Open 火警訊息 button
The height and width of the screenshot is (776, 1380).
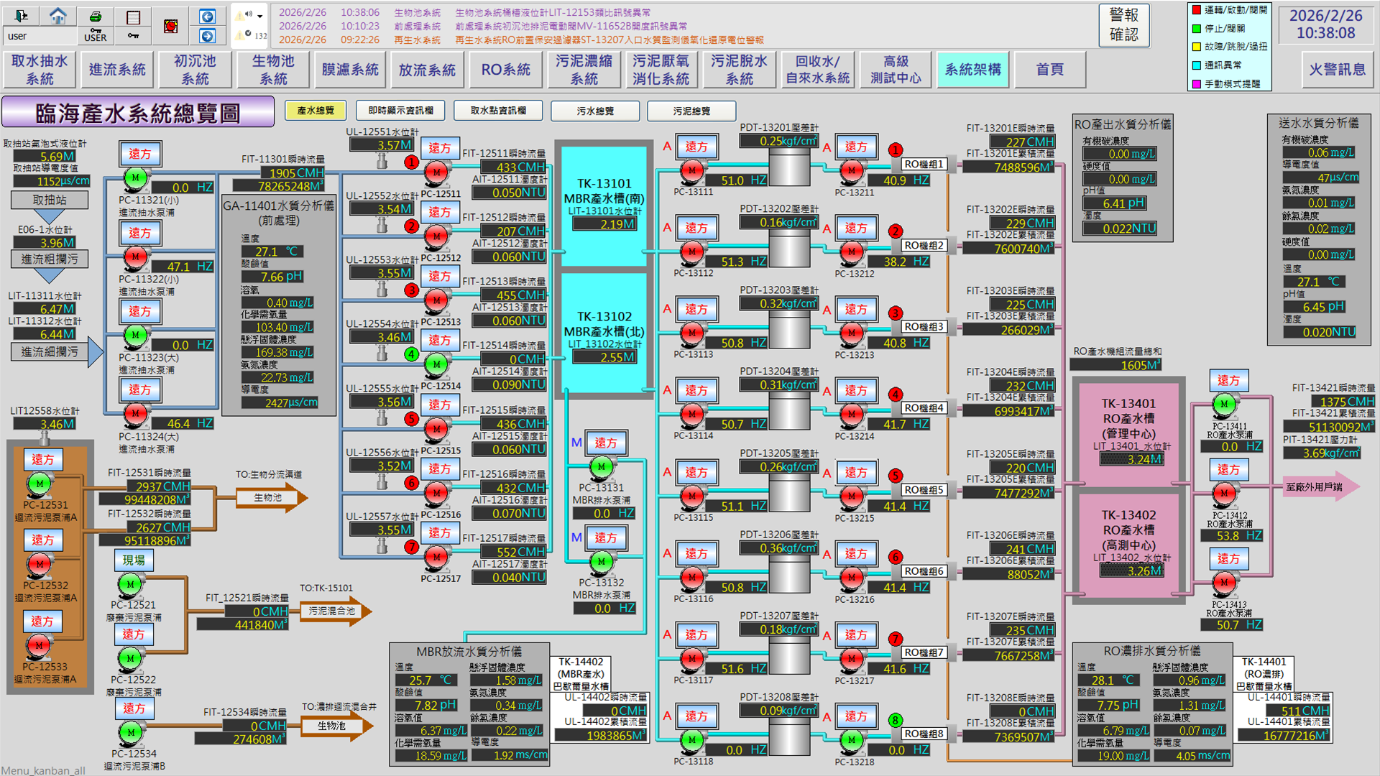click(1337, 70)
